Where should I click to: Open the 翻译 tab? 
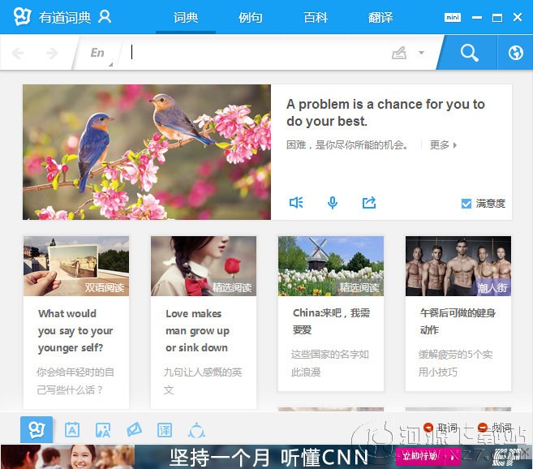[380, 17]
